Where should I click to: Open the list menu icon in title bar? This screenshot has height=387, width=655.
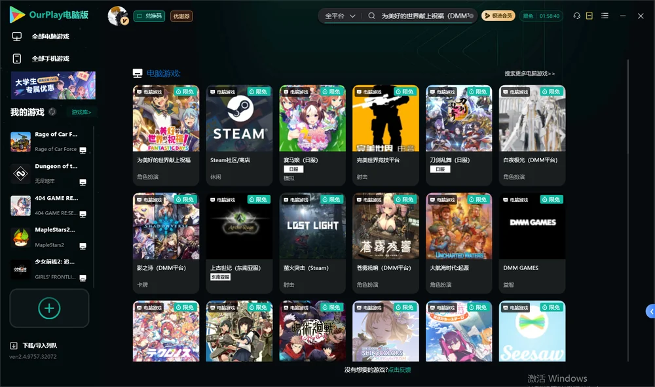605,16
